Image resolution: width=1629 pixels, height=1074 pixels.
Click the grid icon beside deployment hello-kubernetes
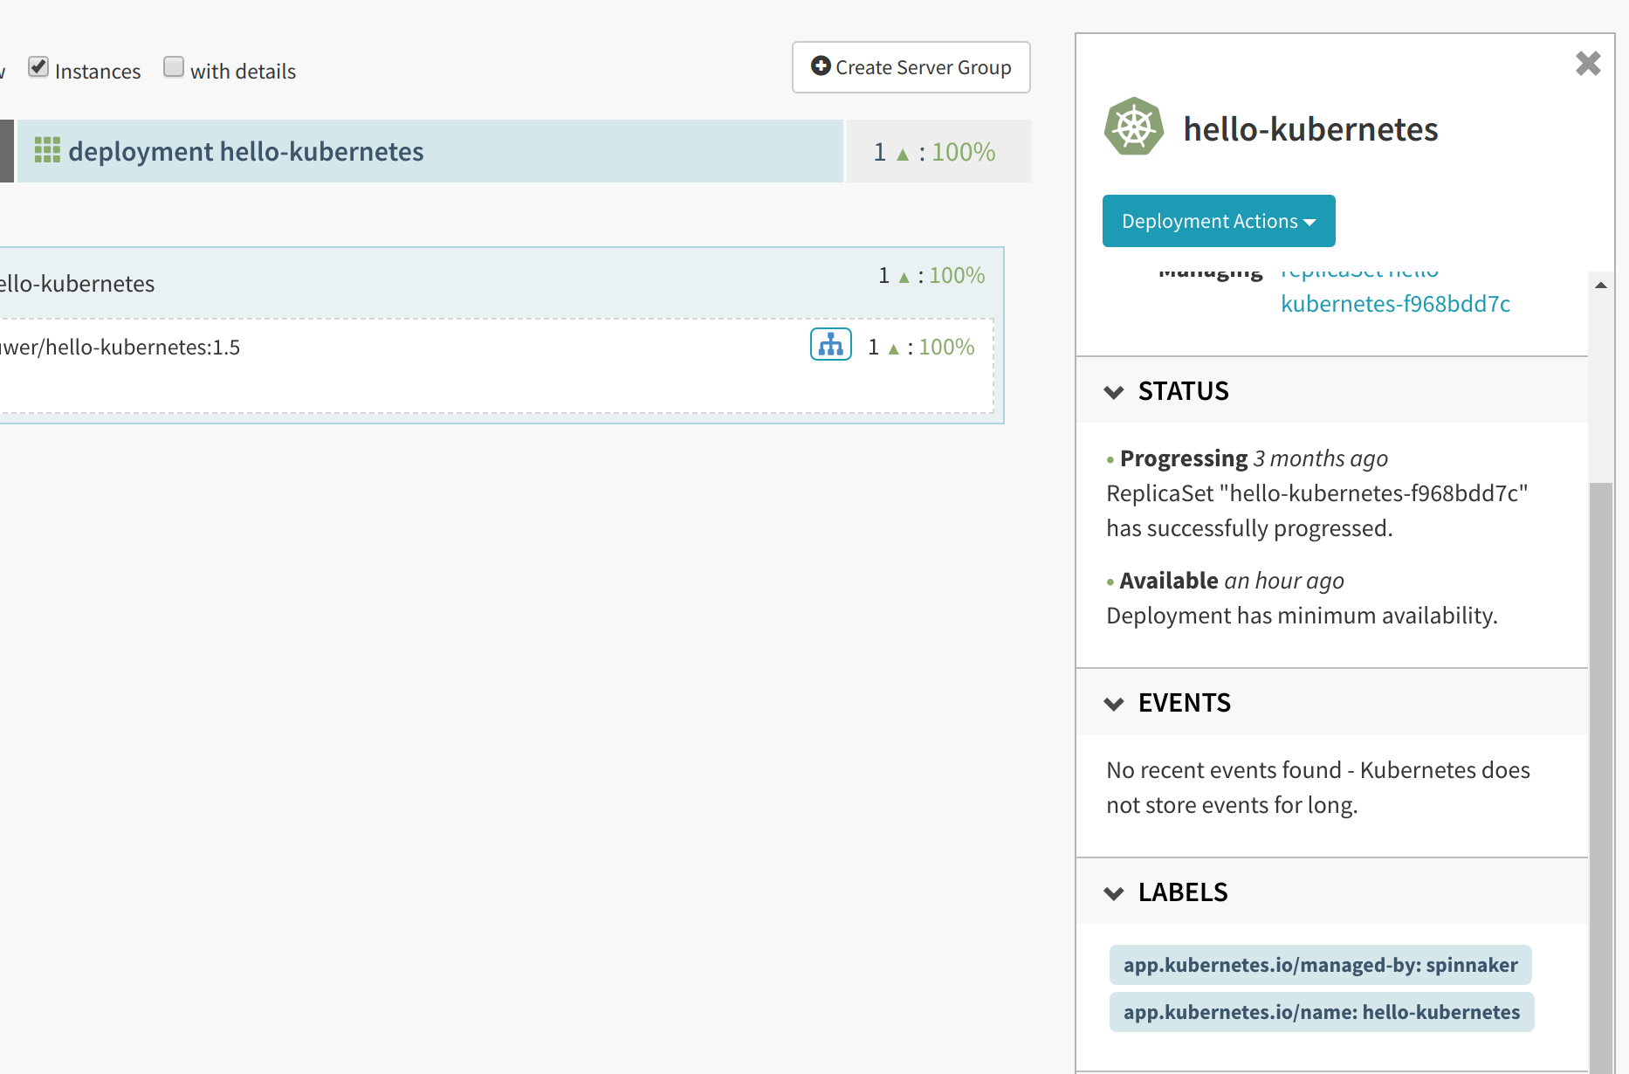coord(47,150)
